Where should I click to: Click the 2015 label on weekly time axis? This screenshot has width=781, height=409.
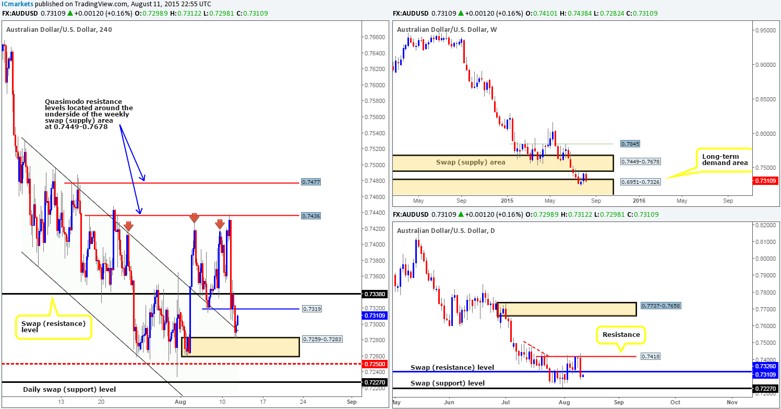pos(508,201)
